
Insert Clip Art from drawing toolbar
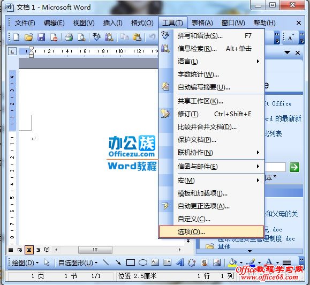[205, 262]
